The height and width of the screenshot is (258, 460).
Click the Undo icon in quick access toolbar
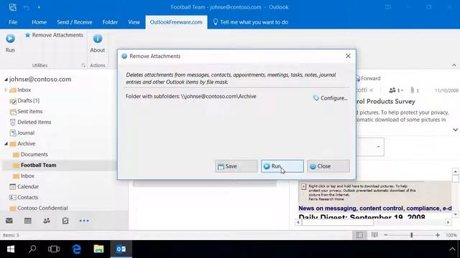27,7
